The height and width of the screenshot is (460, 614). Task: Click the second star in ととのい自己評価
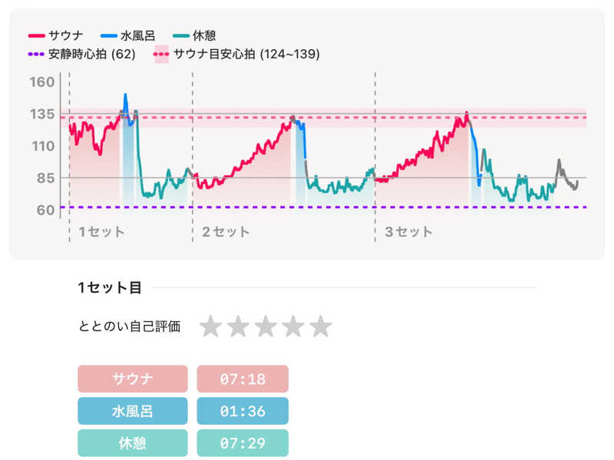(238, 327)
